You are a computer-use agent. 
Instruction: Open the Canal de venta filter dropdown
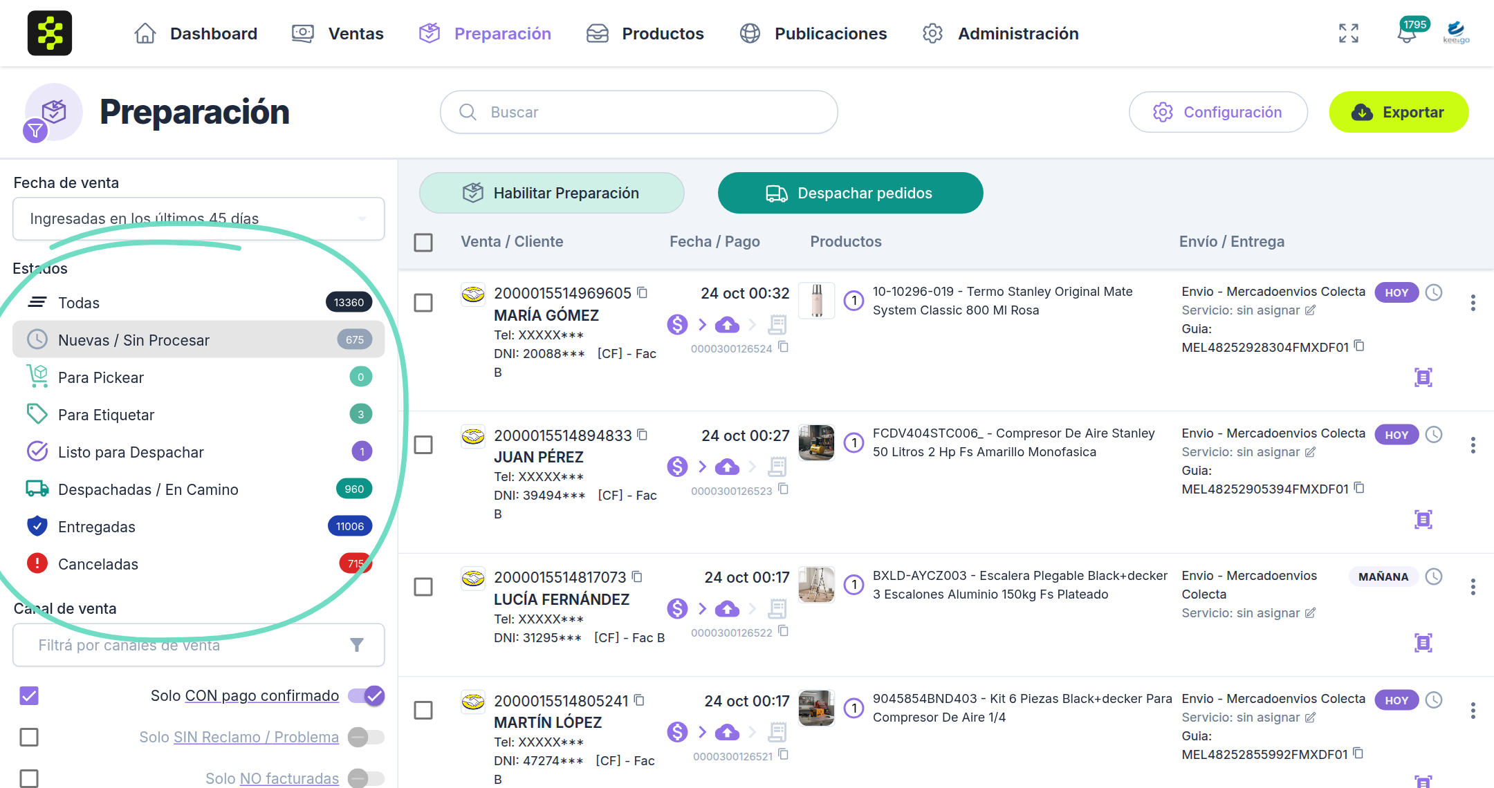(199, 645)
